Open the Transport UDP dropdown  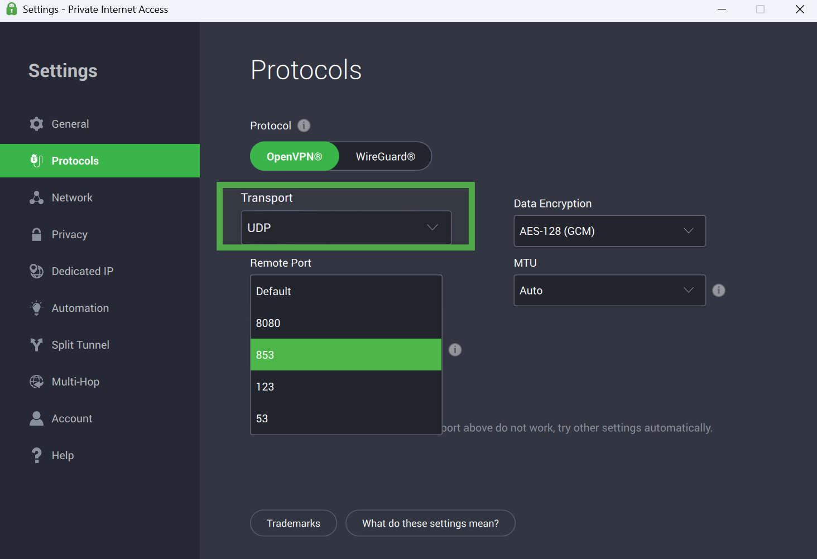[x=346, y=228]
